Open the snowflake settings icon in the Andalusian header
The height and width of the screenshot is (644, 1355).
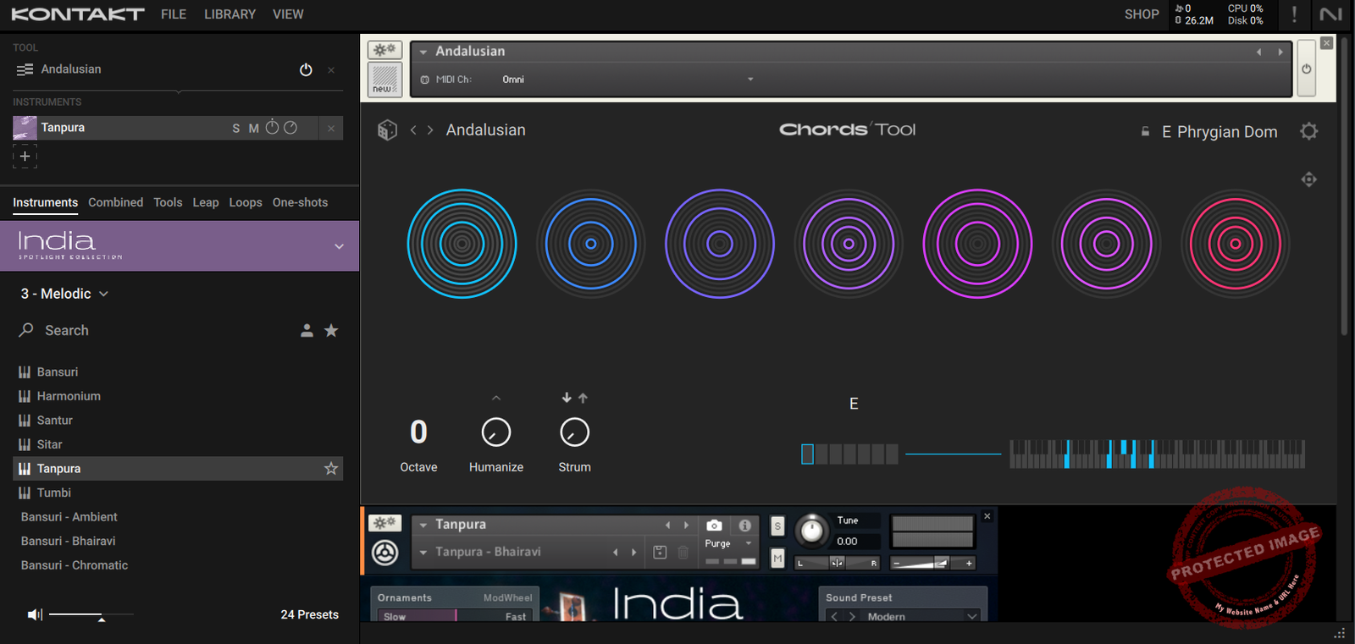point(384,50)
